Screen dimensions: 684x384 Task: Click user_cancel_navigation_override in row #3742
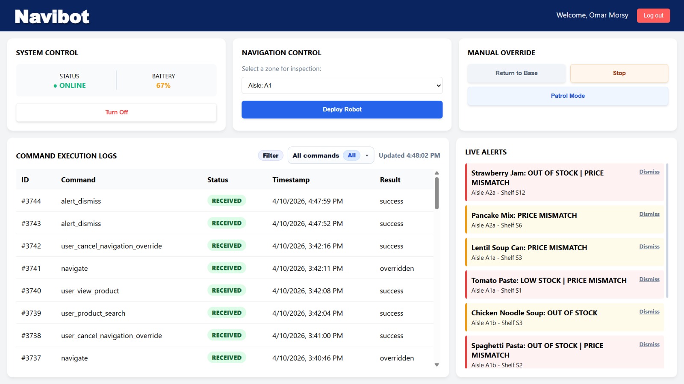point(112,246)
